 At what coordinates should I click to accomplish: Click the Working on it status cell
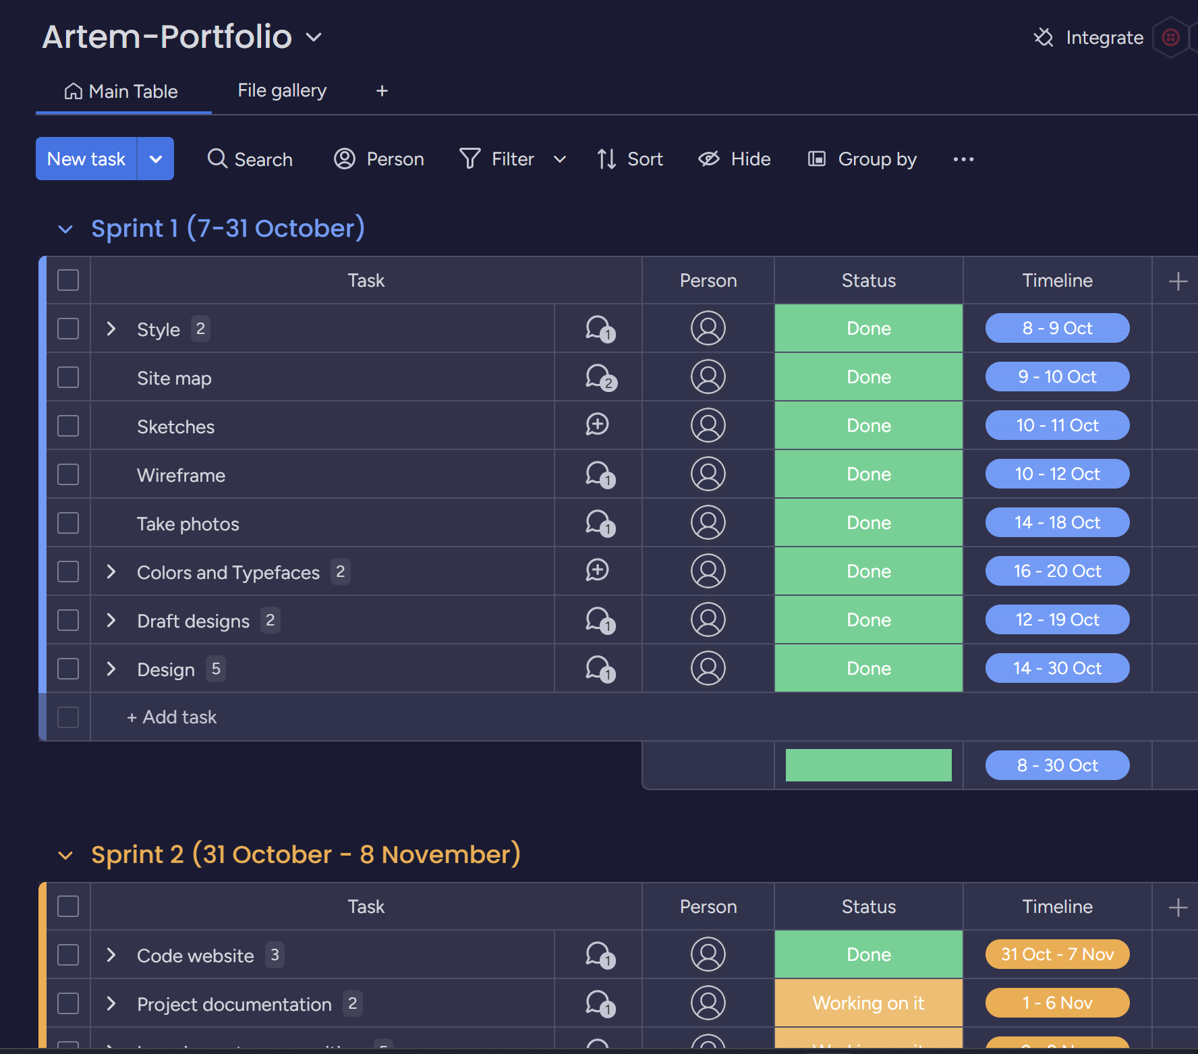868,1003
